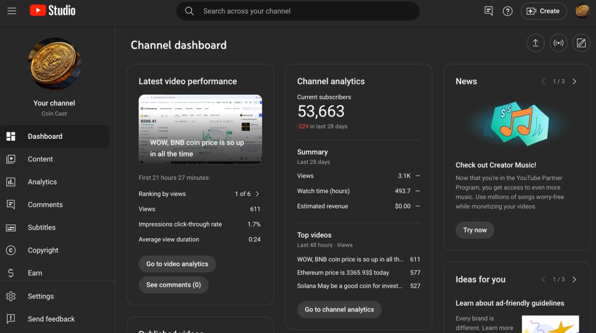
Task: Click the Average view duration 0:24 value
Action: [255, 239]
